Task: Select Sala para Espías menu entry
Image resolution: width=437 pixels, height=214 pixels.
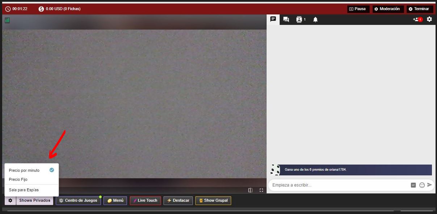Action: pyautogui.click(x=24, y=190)
